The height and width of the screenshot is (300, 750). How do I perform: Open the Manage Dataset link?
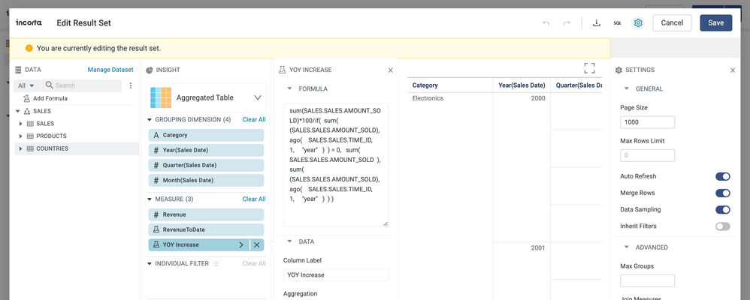point(110,70)
